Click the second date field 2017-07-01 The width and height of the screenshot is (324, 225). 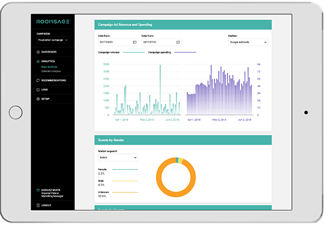(x=161, y=42)
